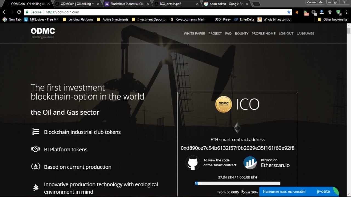Image resolution: width=351 pixels, height=197 pixels.
Task: Switch to the second ODMCoin tab
Action: pos(78,4)
